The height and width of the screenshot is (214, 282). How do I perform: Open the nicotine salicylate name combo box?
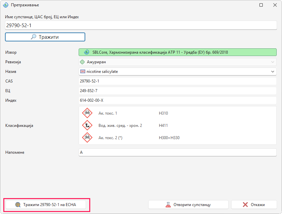coord(177,72)
